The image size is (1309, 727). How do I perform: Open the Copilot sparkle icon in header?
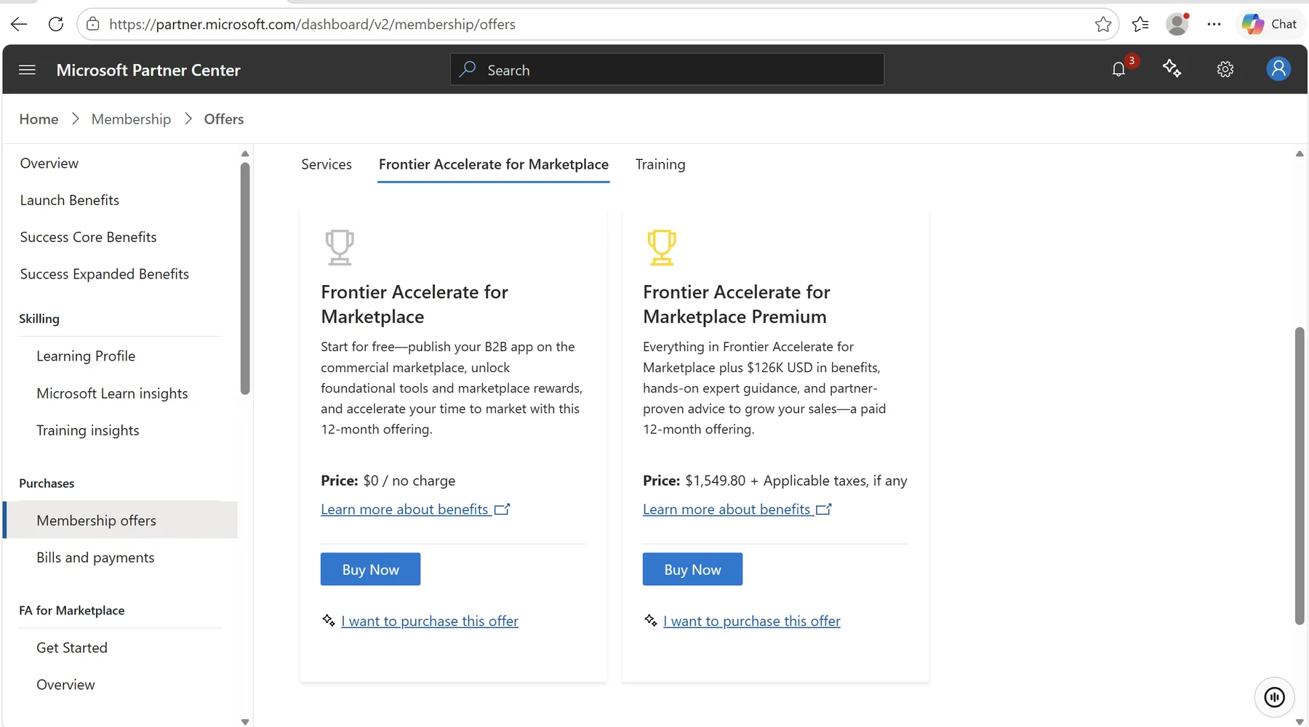1172,69
